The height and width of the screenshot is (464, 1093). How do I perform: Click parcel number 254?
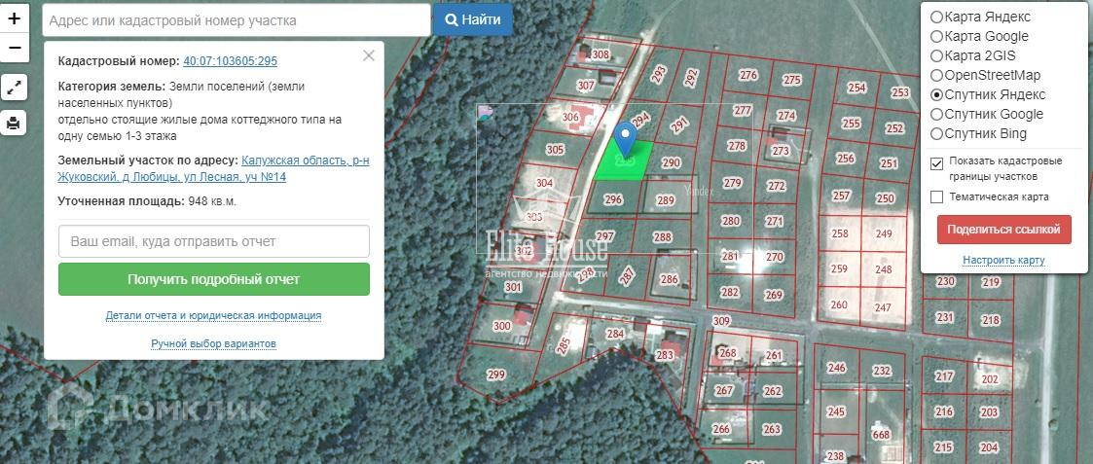(x=856, y=88)
